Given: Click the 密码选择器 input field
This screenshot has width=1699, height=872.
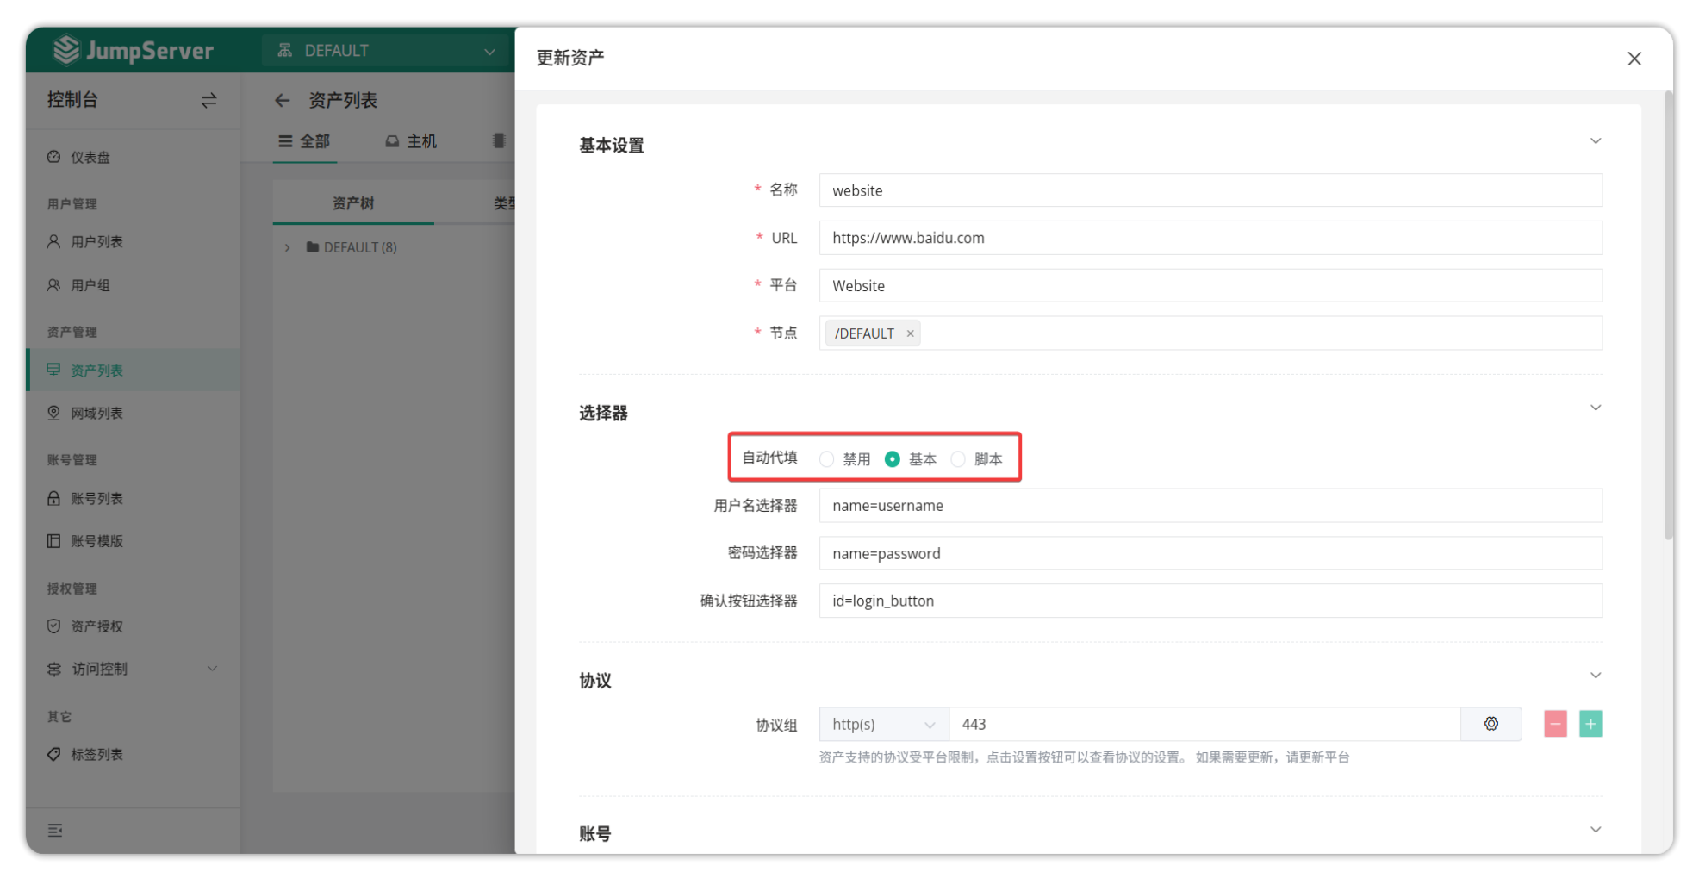Looking at the screenshot, I should tap(1210, 553).
